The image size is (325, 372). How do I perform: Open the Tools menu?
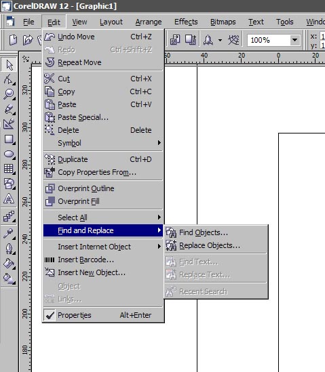284,22
